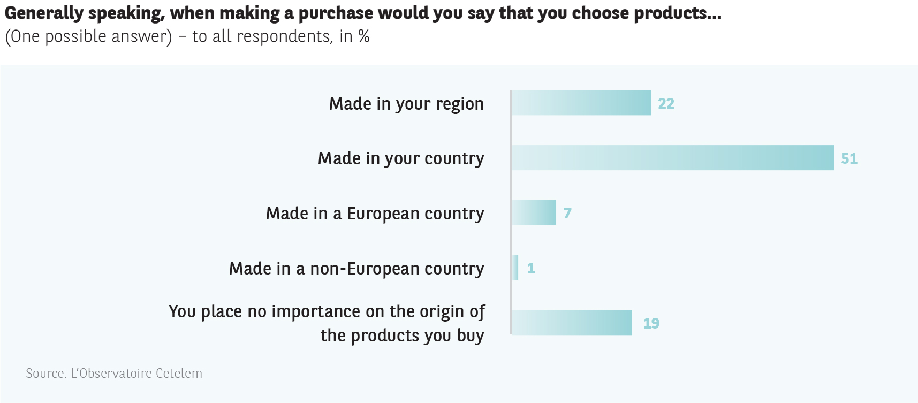Click the 'Made in your country' bar

pos(672,158)
